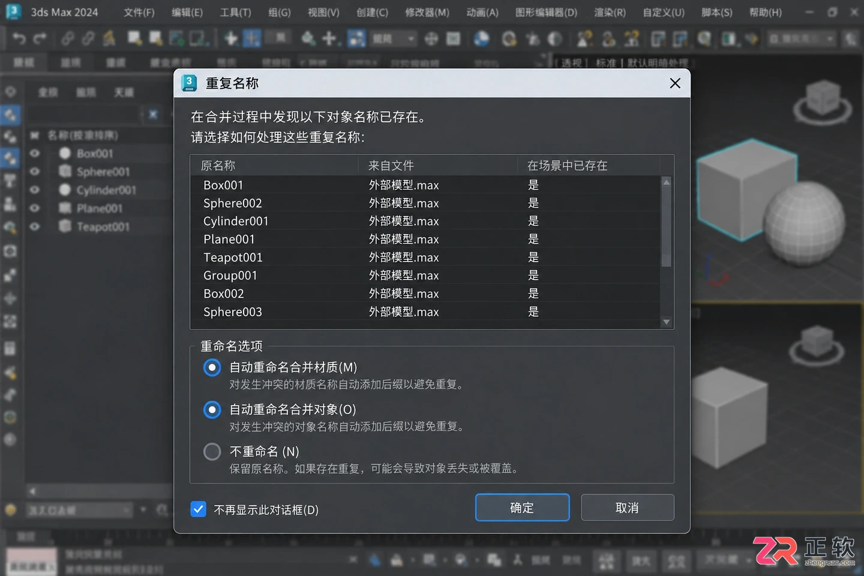This screenshot has height=576, width=864.
Task: Open the Select by Name tool
Action: click(156, 39)
